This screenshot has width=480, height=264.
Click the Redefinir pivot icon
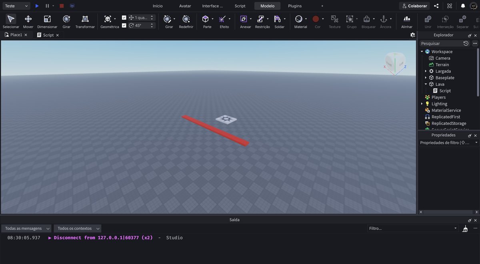pyautogui.click(x=186, y=19)
